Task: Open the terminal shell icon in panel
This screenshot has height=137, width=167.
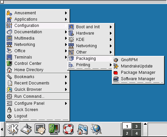Action: [40, 129]
